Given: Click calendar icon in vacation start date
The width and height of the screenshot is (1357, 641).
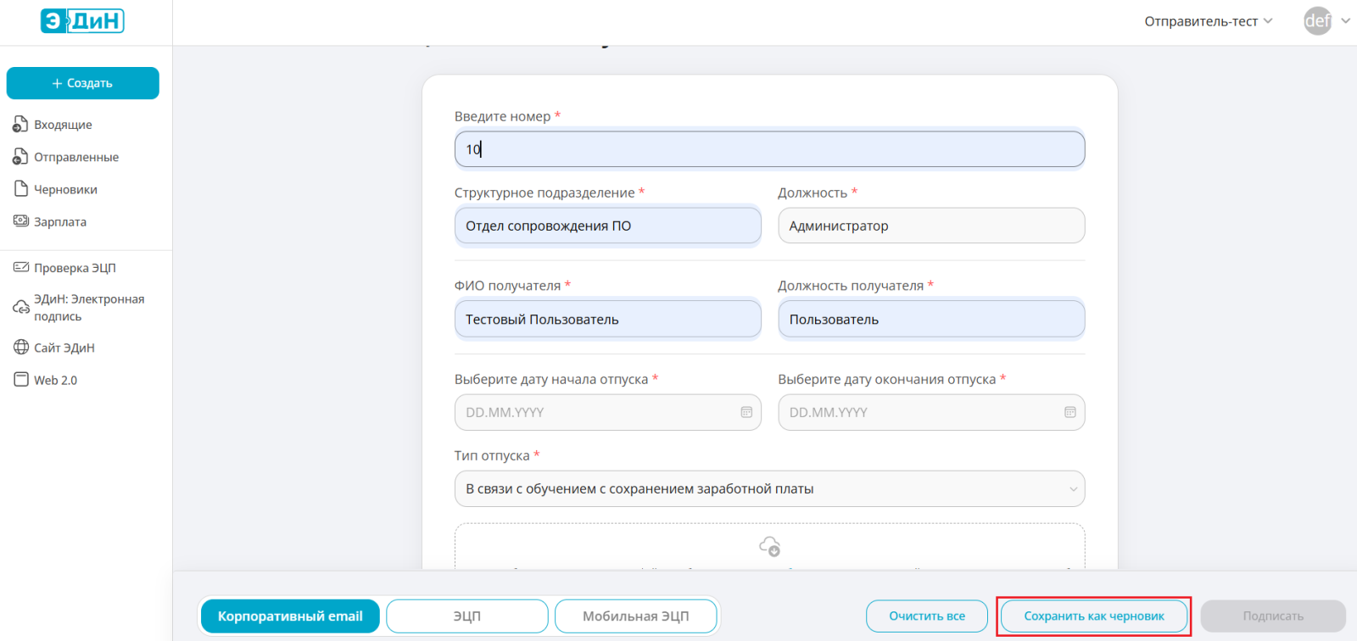Looking at the screenshot, I should click(746, 412).
